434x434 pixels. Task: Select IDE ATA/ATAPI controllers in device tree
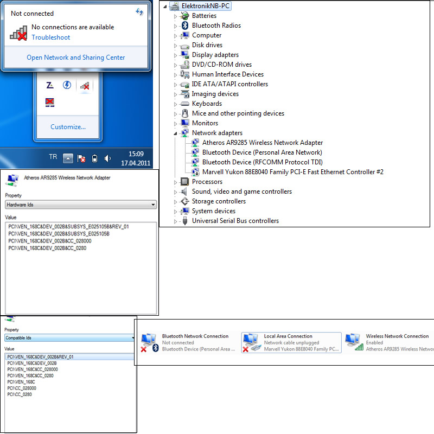229,84
